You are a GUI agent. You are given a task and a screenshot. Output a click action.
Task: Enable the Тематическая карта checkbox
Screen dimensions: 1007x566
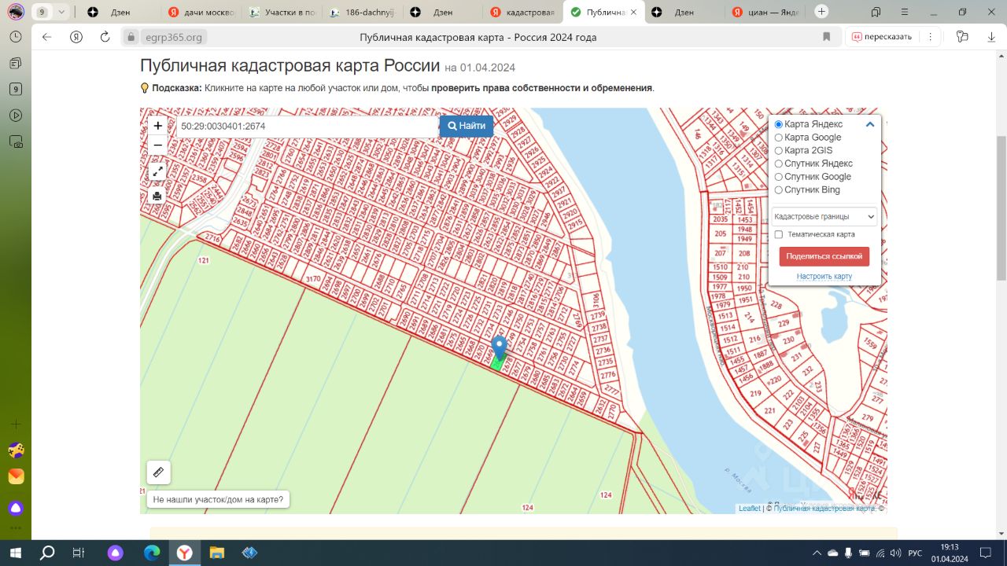(778, 234)
